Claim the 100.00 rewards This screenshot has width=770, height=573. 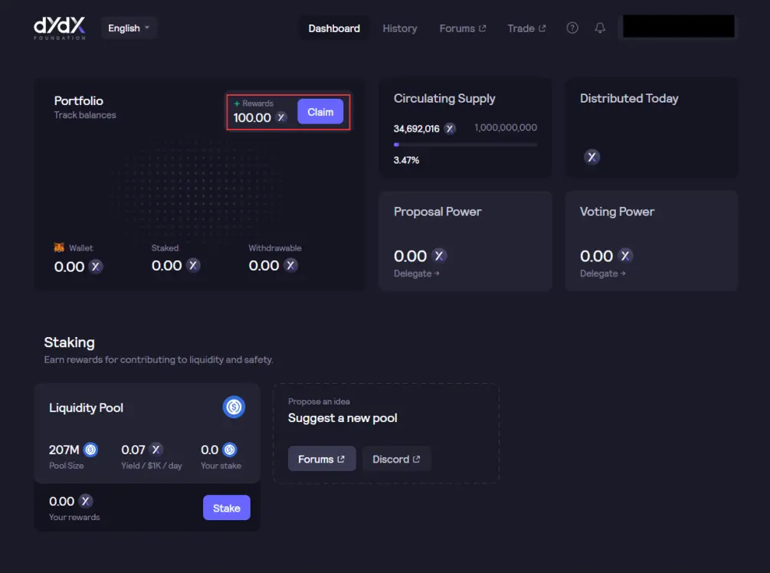click(x=320, y=112)
